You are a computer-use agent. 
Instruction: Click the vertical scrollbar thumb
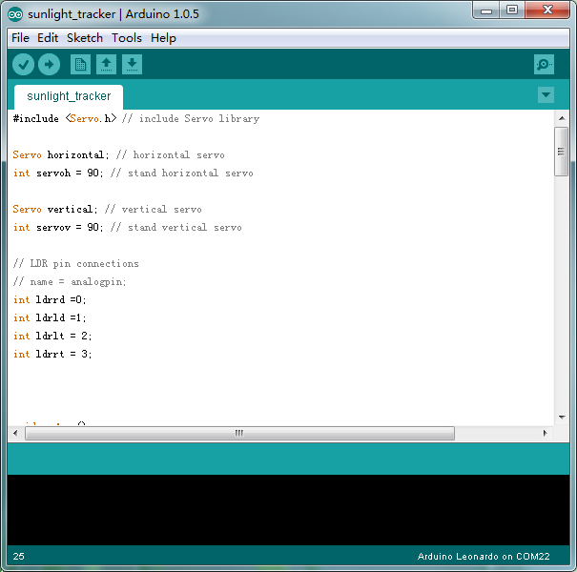pos(561,152)
